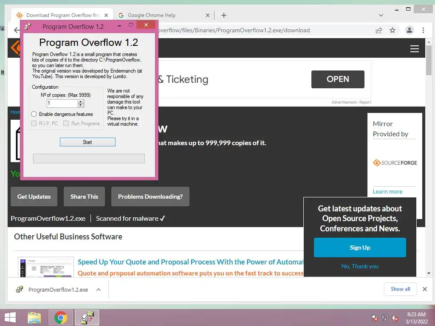The image size is (435, 326).
Task: Click Show all downloads button
Action: [400, 289]
